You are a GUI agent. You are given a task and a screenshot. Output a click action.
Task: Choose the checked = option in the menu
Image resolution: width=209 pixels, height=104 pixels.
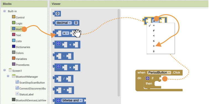point(161,26)
